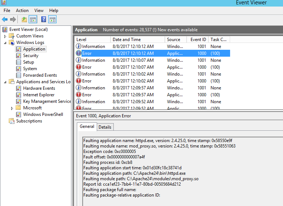Expand the Custom Views node
The height and width of the screenshot is (206, 283).
pyautogui.click(x=5, y=36)
